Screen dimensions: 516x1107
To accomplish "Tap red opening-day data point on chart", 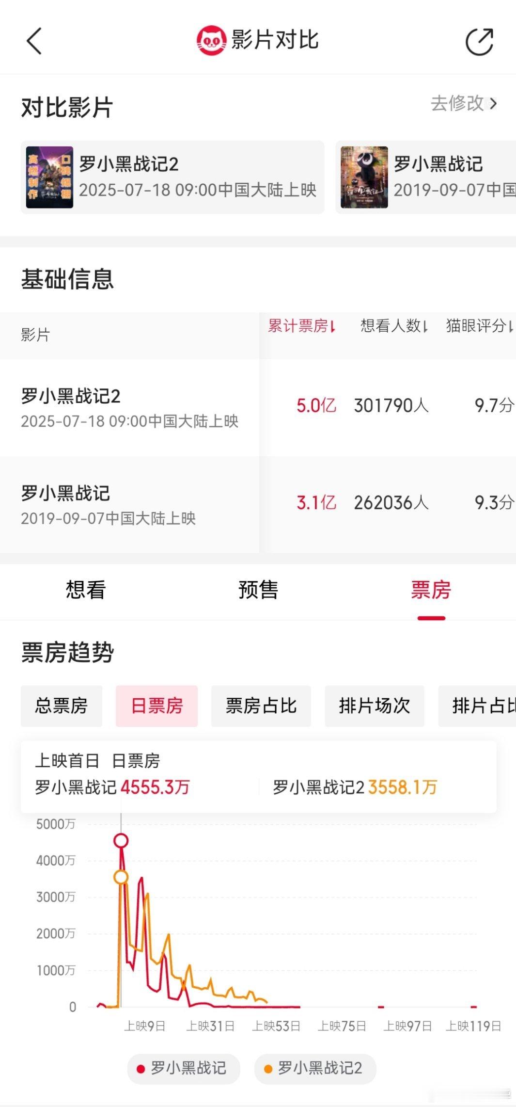I will pos(121,840).
